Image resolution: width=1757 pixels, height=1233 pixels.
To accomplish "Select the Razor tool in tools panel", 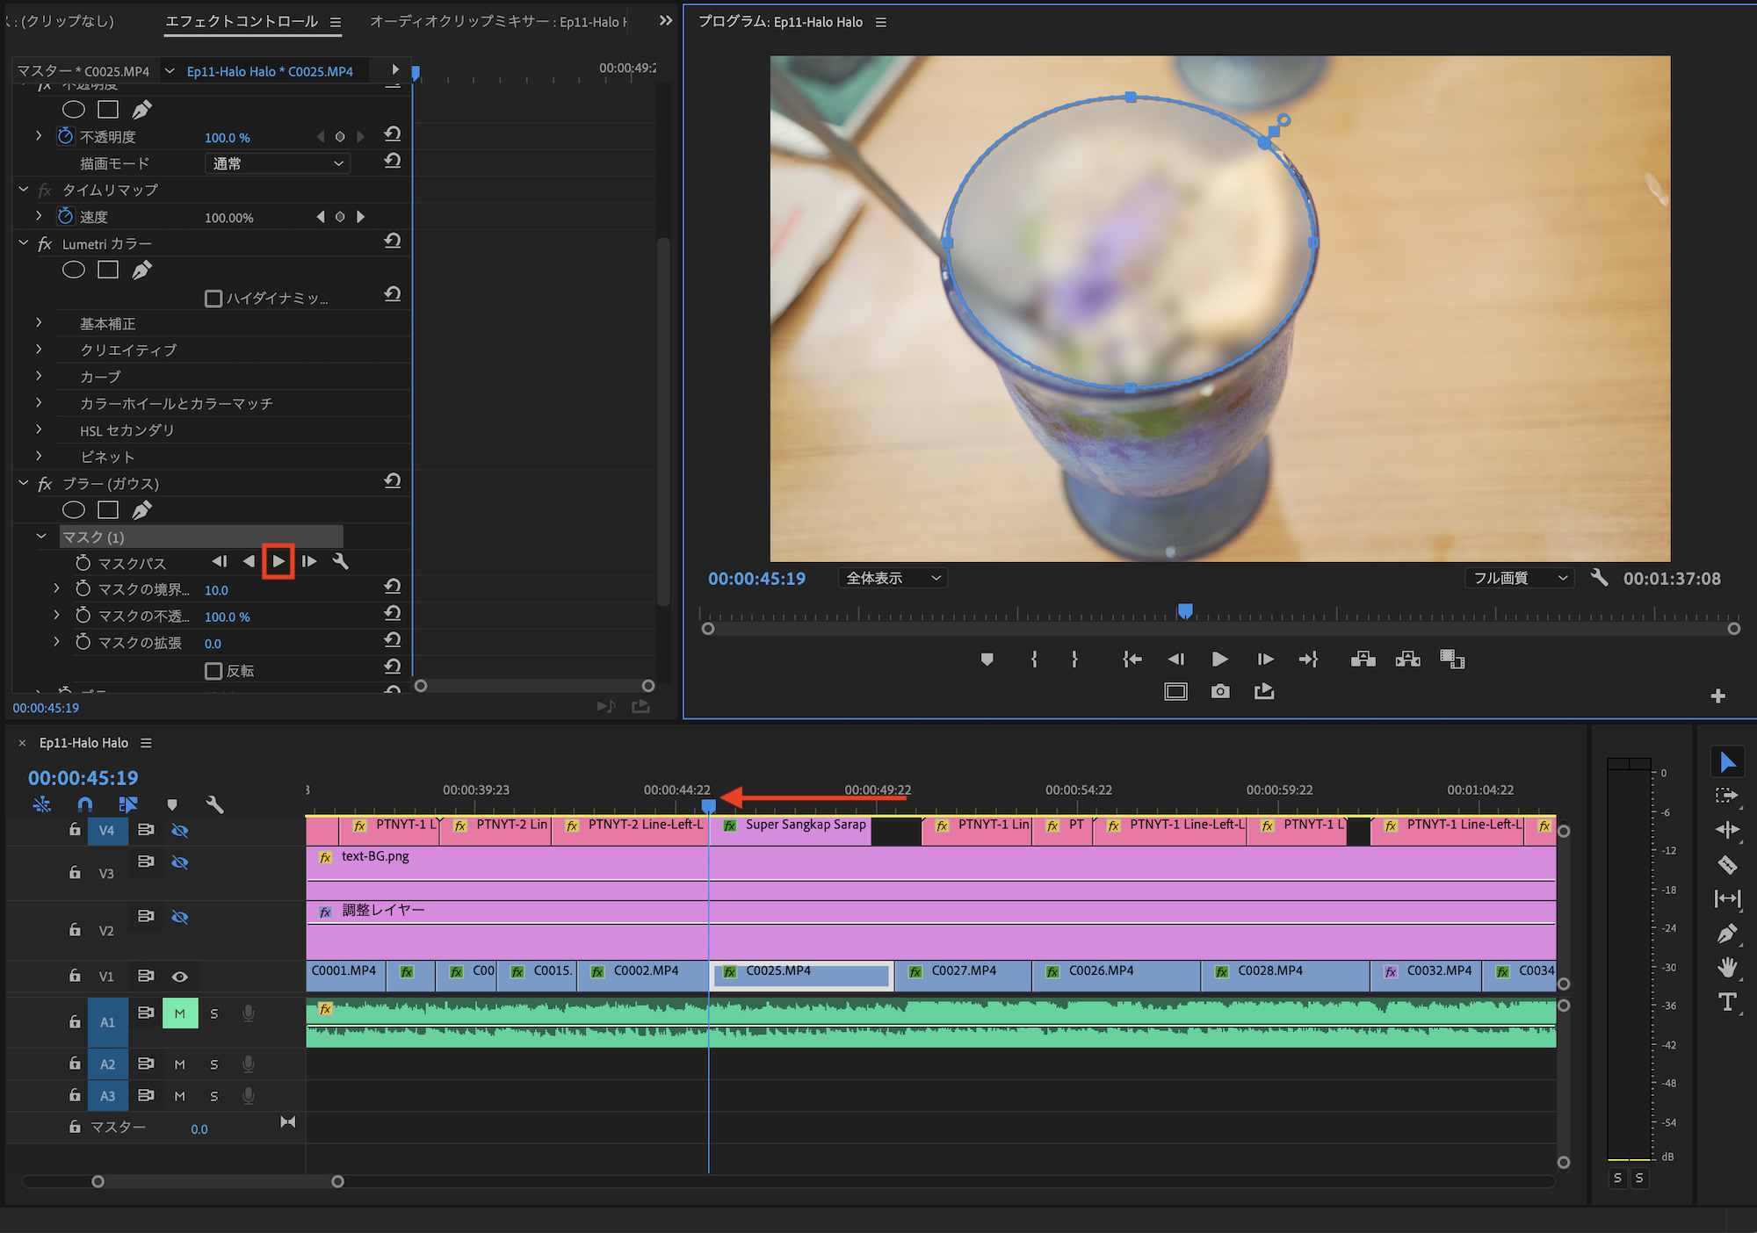I will click(1727, 865).
